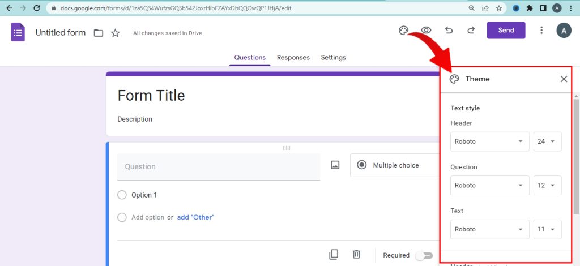Toggle the Required switch

point(424,256)
